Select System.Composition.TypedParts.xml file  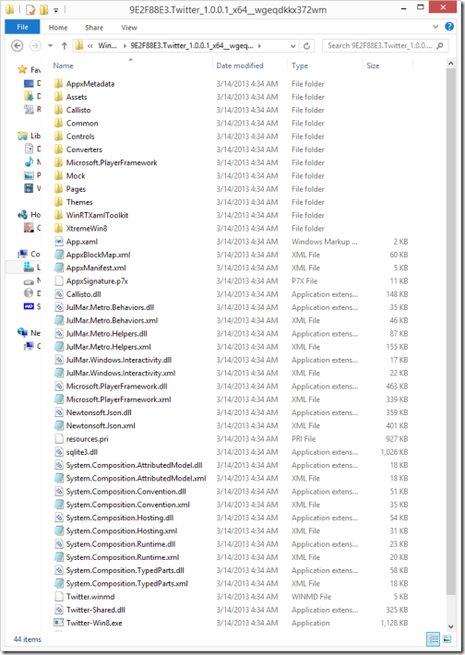click(126, 584)
